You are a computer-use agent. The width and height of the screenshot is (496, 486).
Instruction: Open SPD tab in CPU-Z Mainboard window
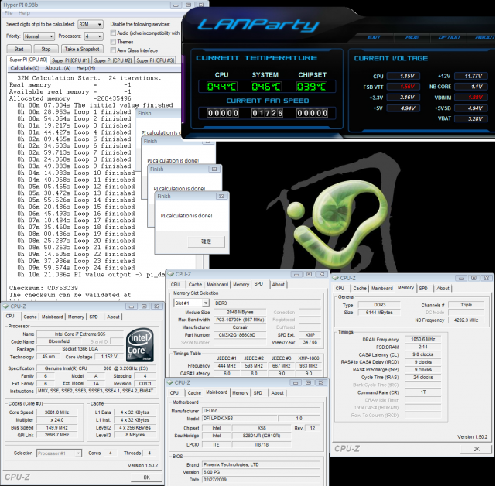point(258,392)
